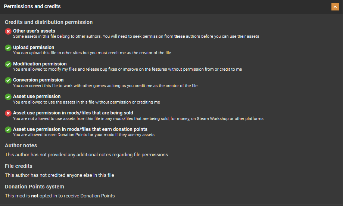Click the Credits and distribution permission heading
This screenshot has height=206, width=343.
pos(49,22)
